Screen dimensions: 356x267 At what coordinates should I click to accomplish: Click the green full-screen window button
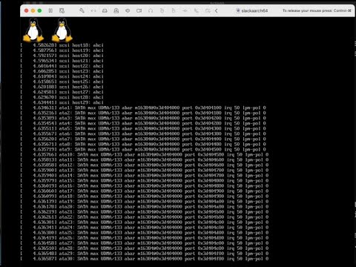[39, 10]
